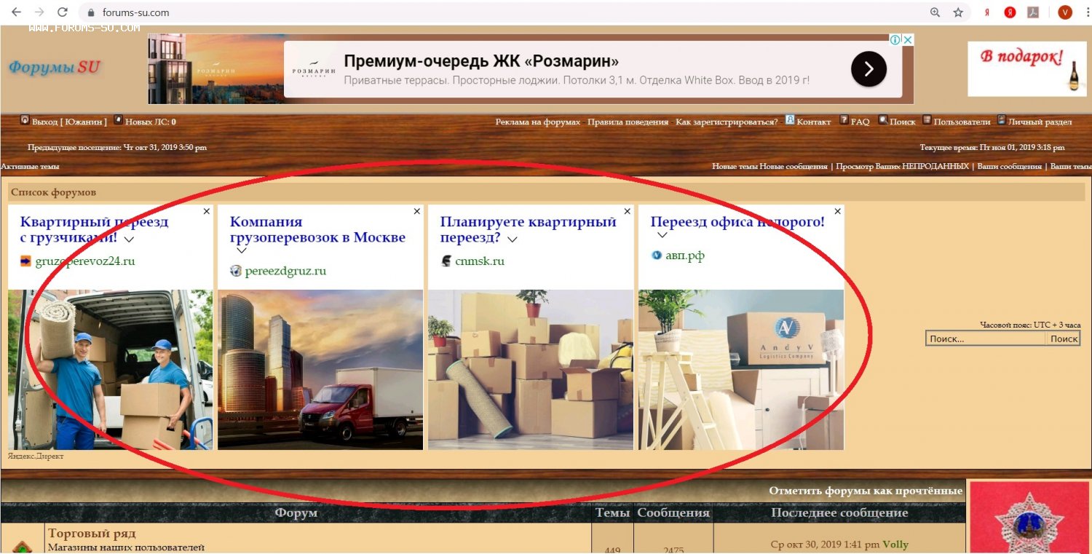This screenshot has width=1092, height=554.
Task: Click the red Yandex extension icon
Action: pos(1010,12)
